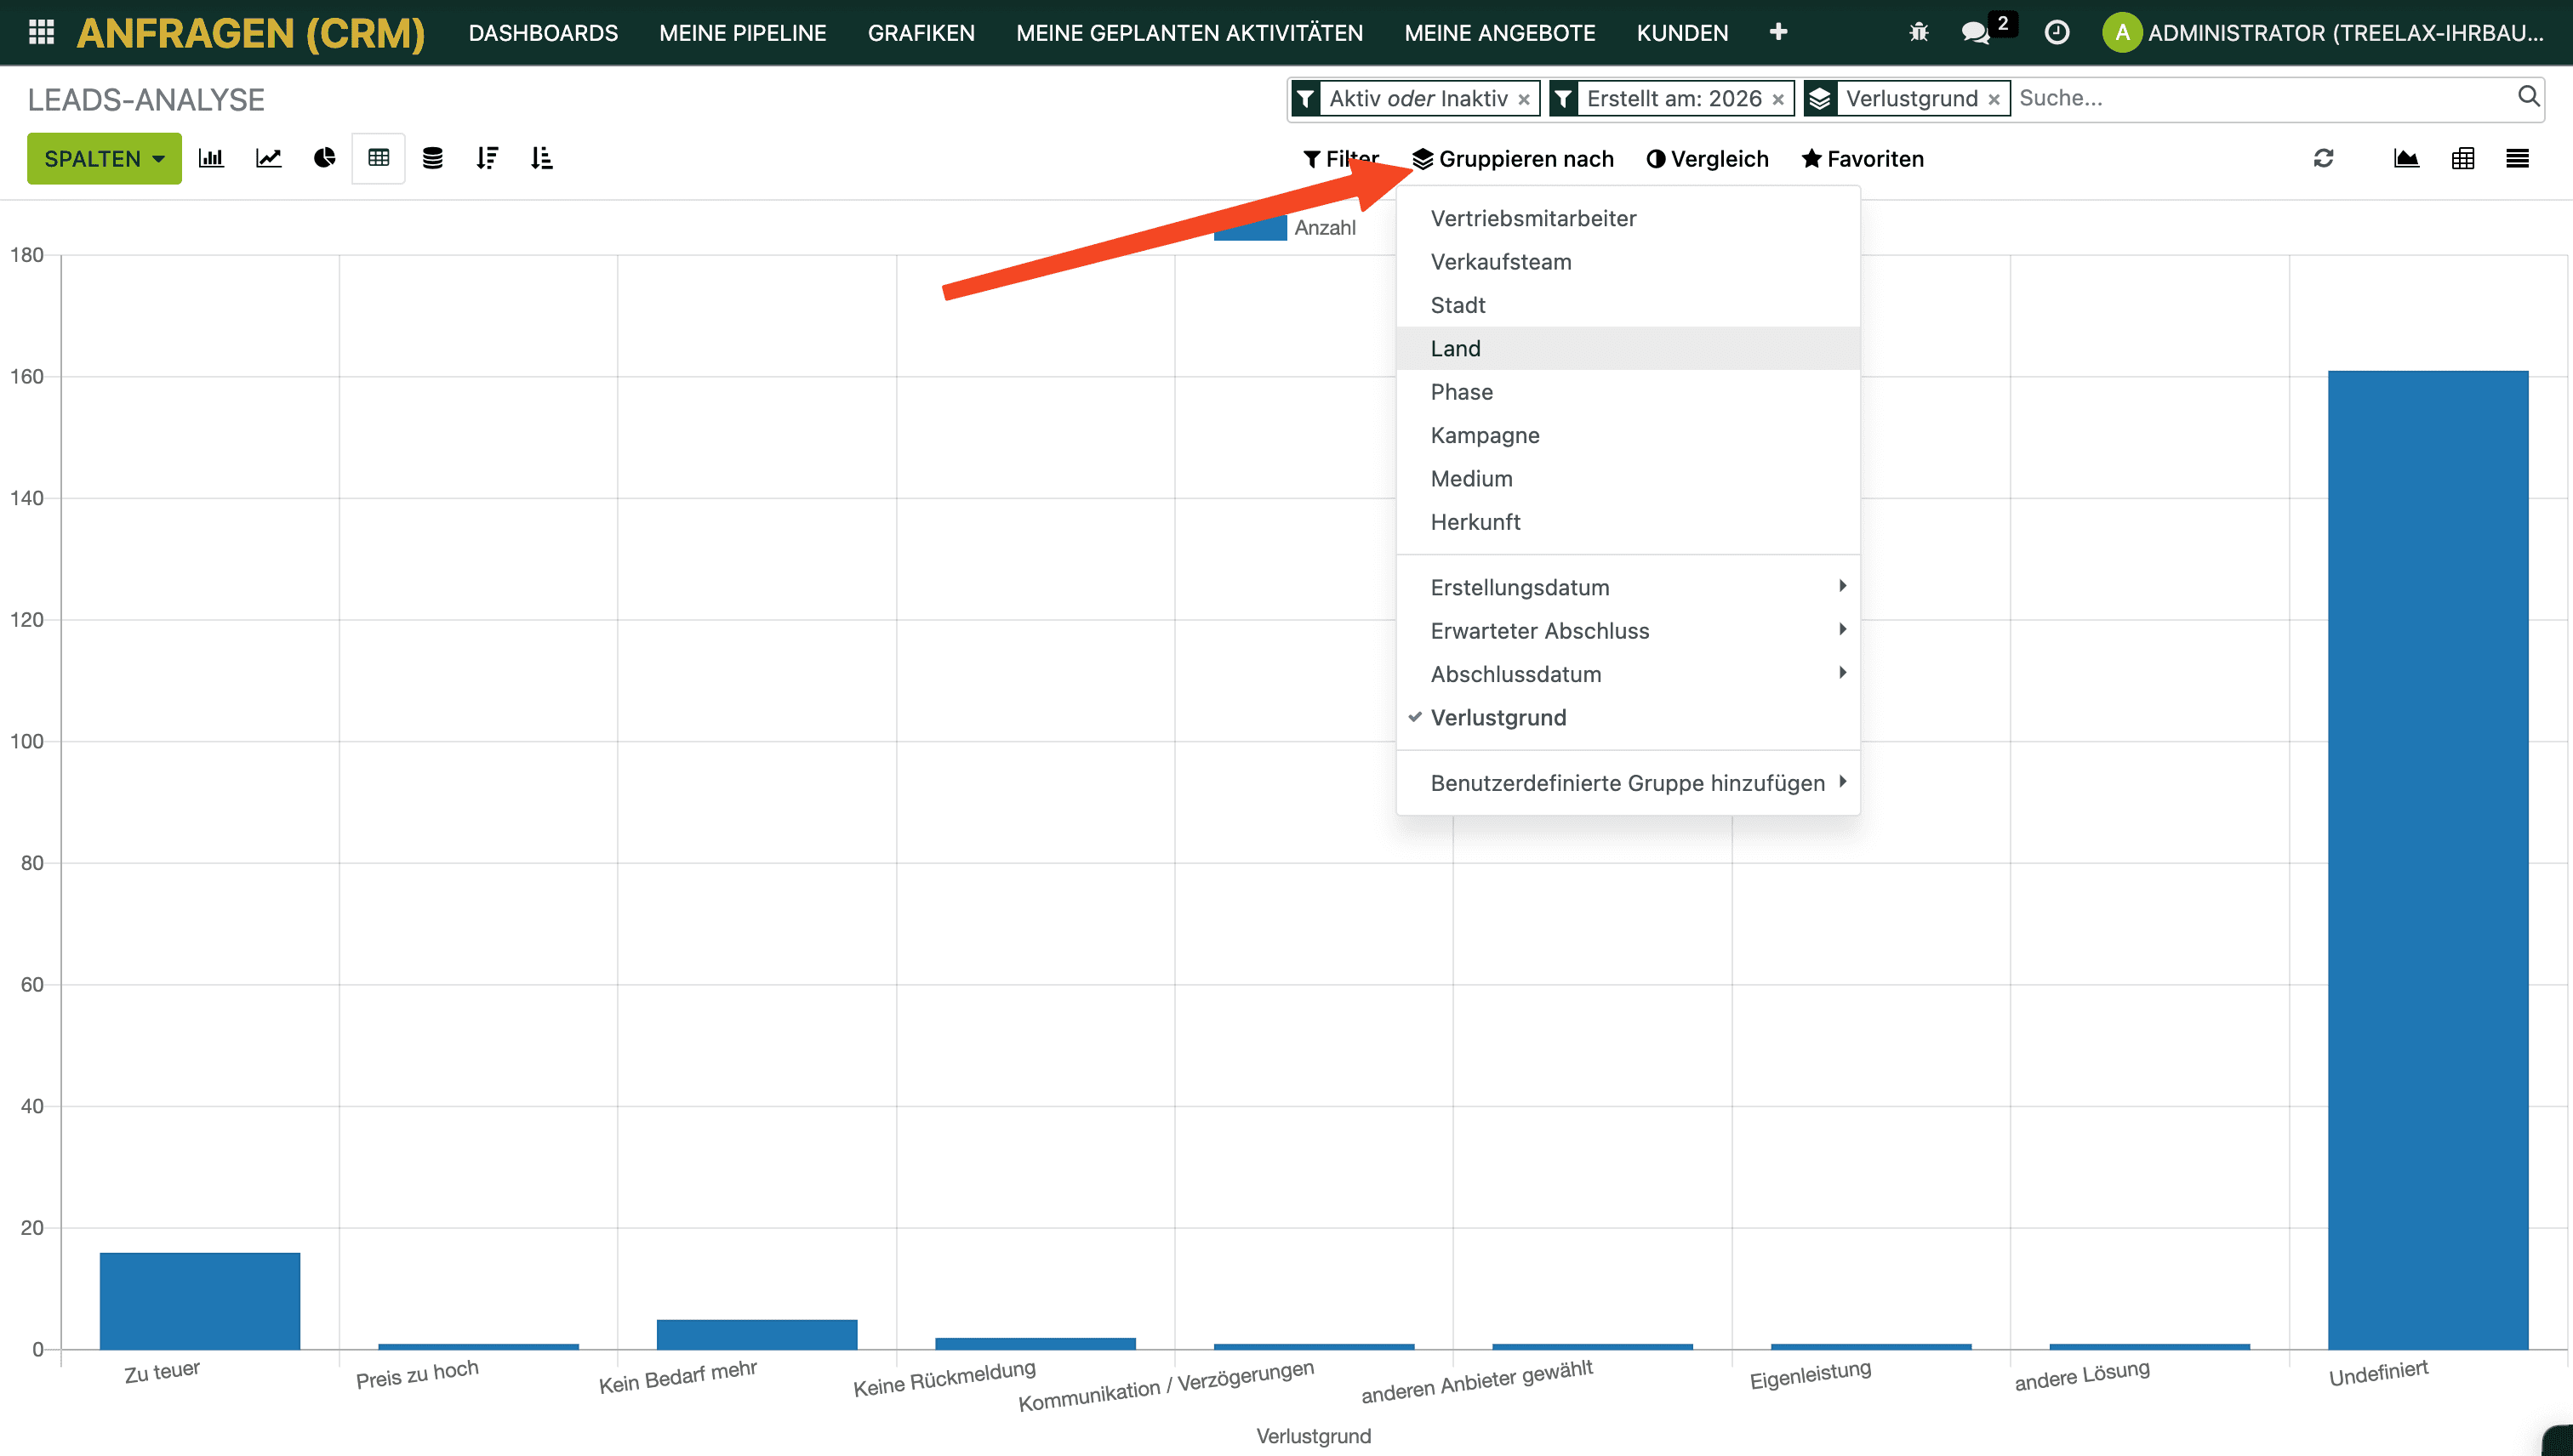Switch to pie chart view
Viewport: 2573px width, 1456px height.
coord(324,158)
